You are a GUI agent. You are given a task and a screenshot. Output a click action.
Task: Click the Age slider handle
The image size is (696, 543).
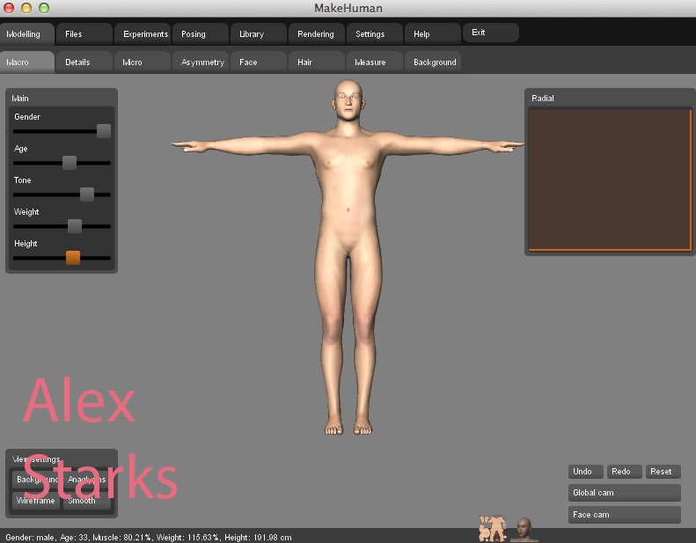coord(70,163)
